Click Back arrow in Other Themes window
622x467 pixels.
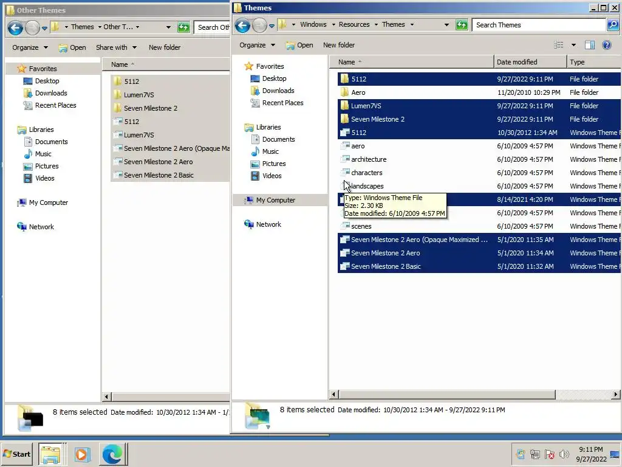tap(15, 28)
